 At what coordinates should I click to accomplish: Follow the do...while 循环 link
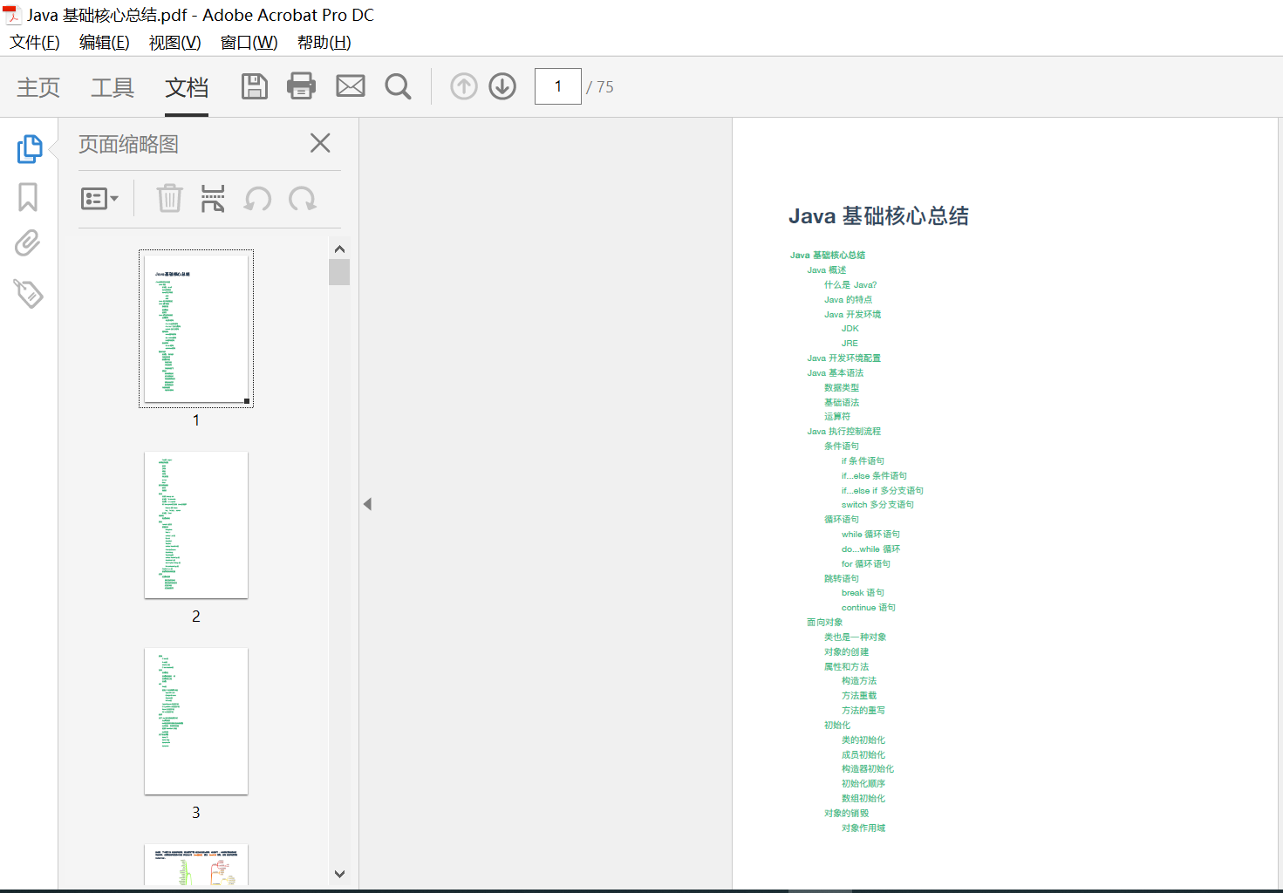[870, 549]
